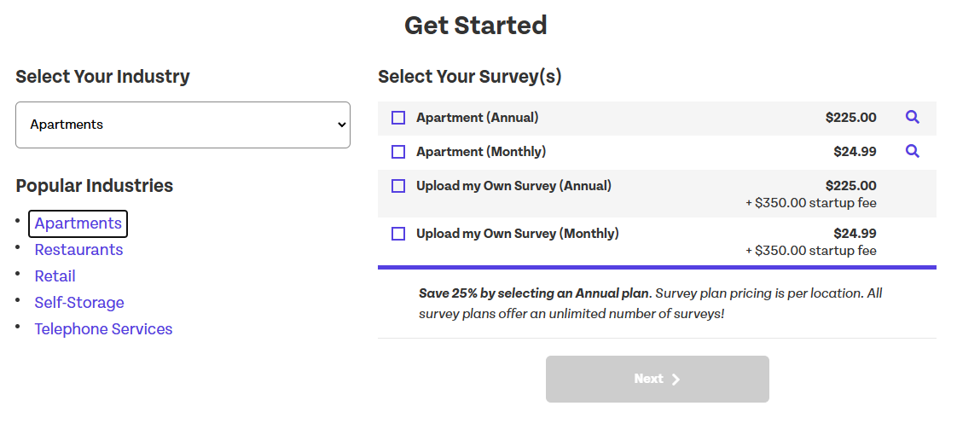Preview the Apartment (Monthly) survey magnifier icon
The width and height of the screenshot is (957, 435).
(912, 152)
